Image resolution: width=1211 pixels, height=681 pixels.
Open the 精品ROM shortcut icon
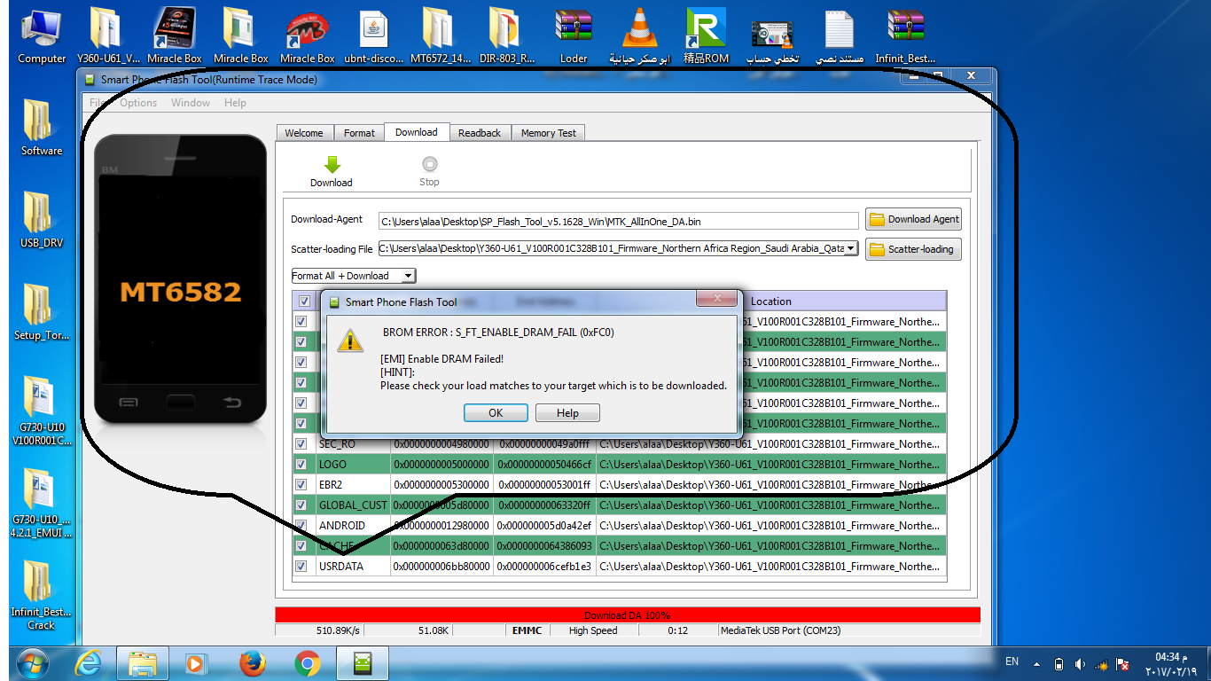coord(707,36)
